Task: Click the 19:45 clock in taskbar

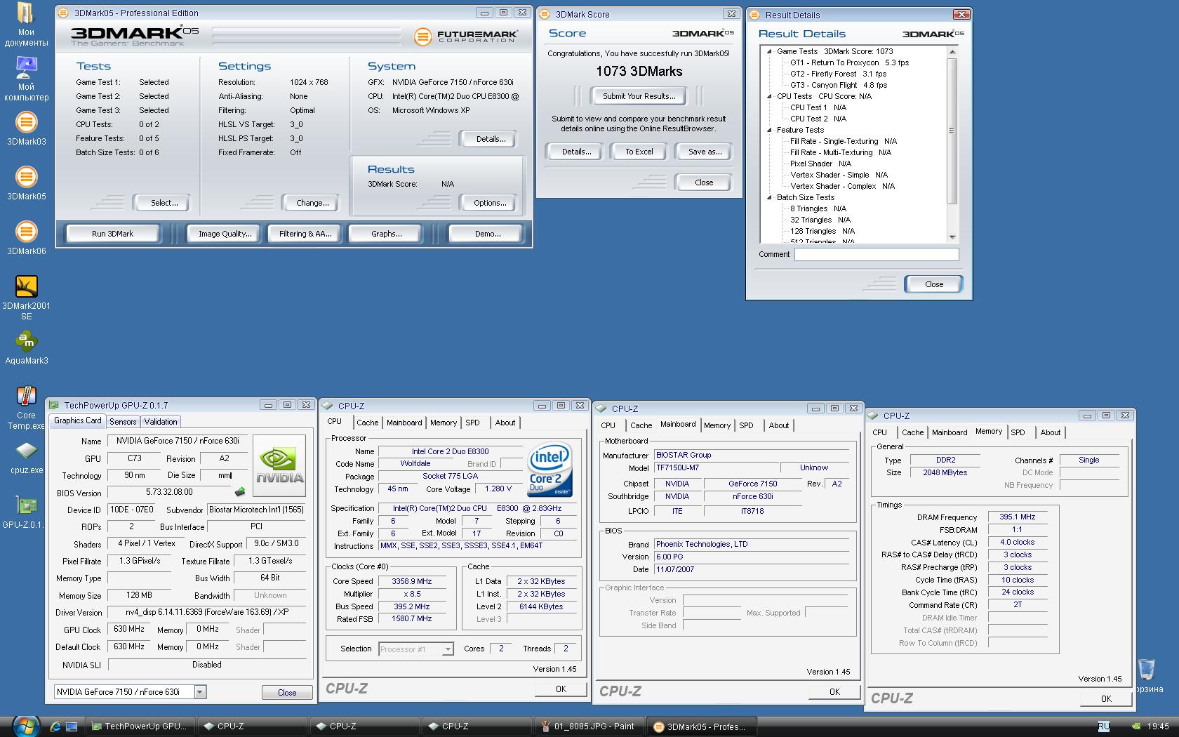Action: 1158,726
